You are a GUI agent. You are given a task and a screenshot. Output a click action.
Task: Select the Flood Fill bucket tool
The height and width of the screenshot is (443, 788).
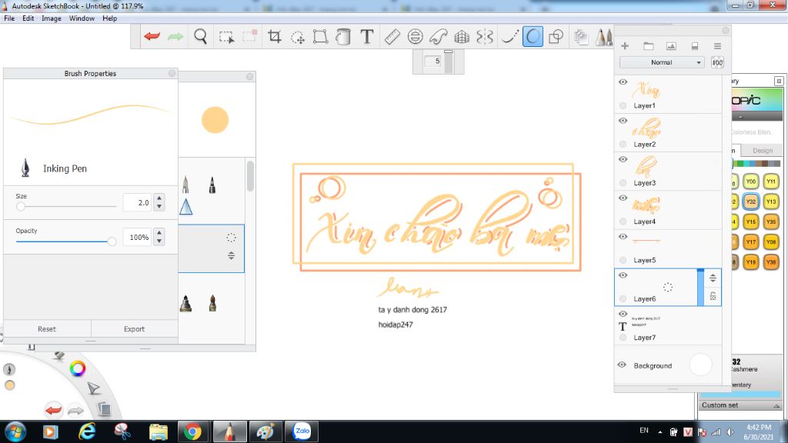343,37
